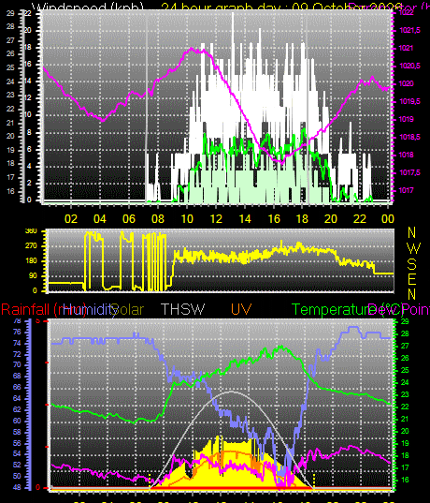Select the yellow 06 hour label
430x503 pixels.
tap(129, 219)
